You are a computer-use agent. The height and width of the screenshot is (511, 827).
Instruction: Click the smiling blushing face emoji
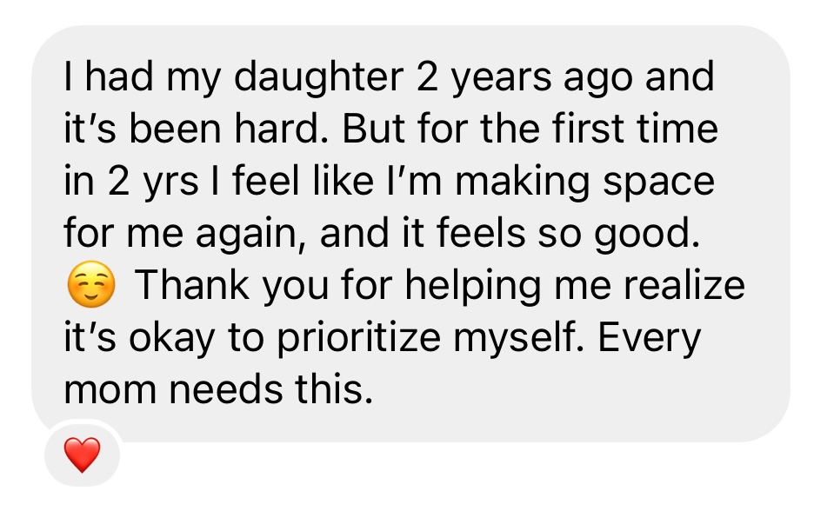pyautogui.click(x=91, y=285)
